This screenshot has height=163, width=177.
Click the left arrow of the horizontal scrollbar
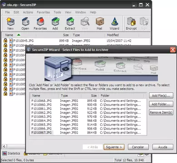[x=4, y=146]
